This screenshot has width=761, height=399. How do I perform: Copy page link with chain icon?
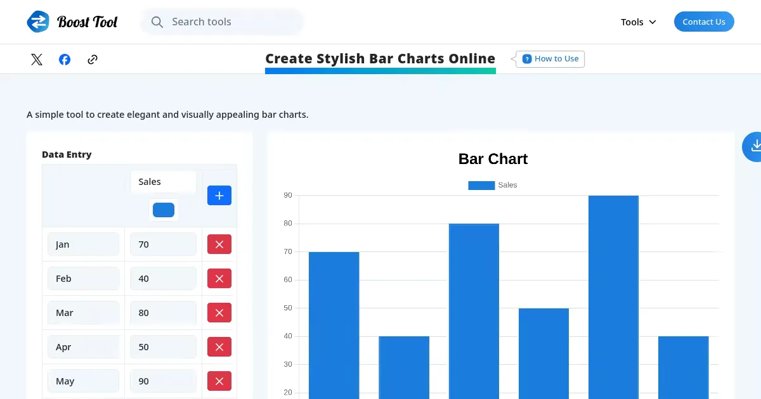tap(93, 60)
